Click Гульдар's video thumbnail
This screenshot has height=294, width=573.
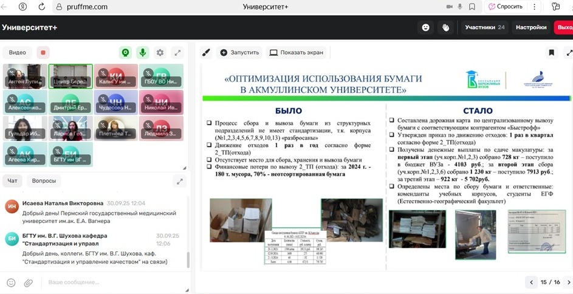[25, 128]
